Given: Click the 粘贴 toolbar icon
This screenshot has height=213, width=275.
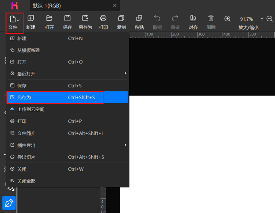Looking at the screenshot, I should point(139,22).
